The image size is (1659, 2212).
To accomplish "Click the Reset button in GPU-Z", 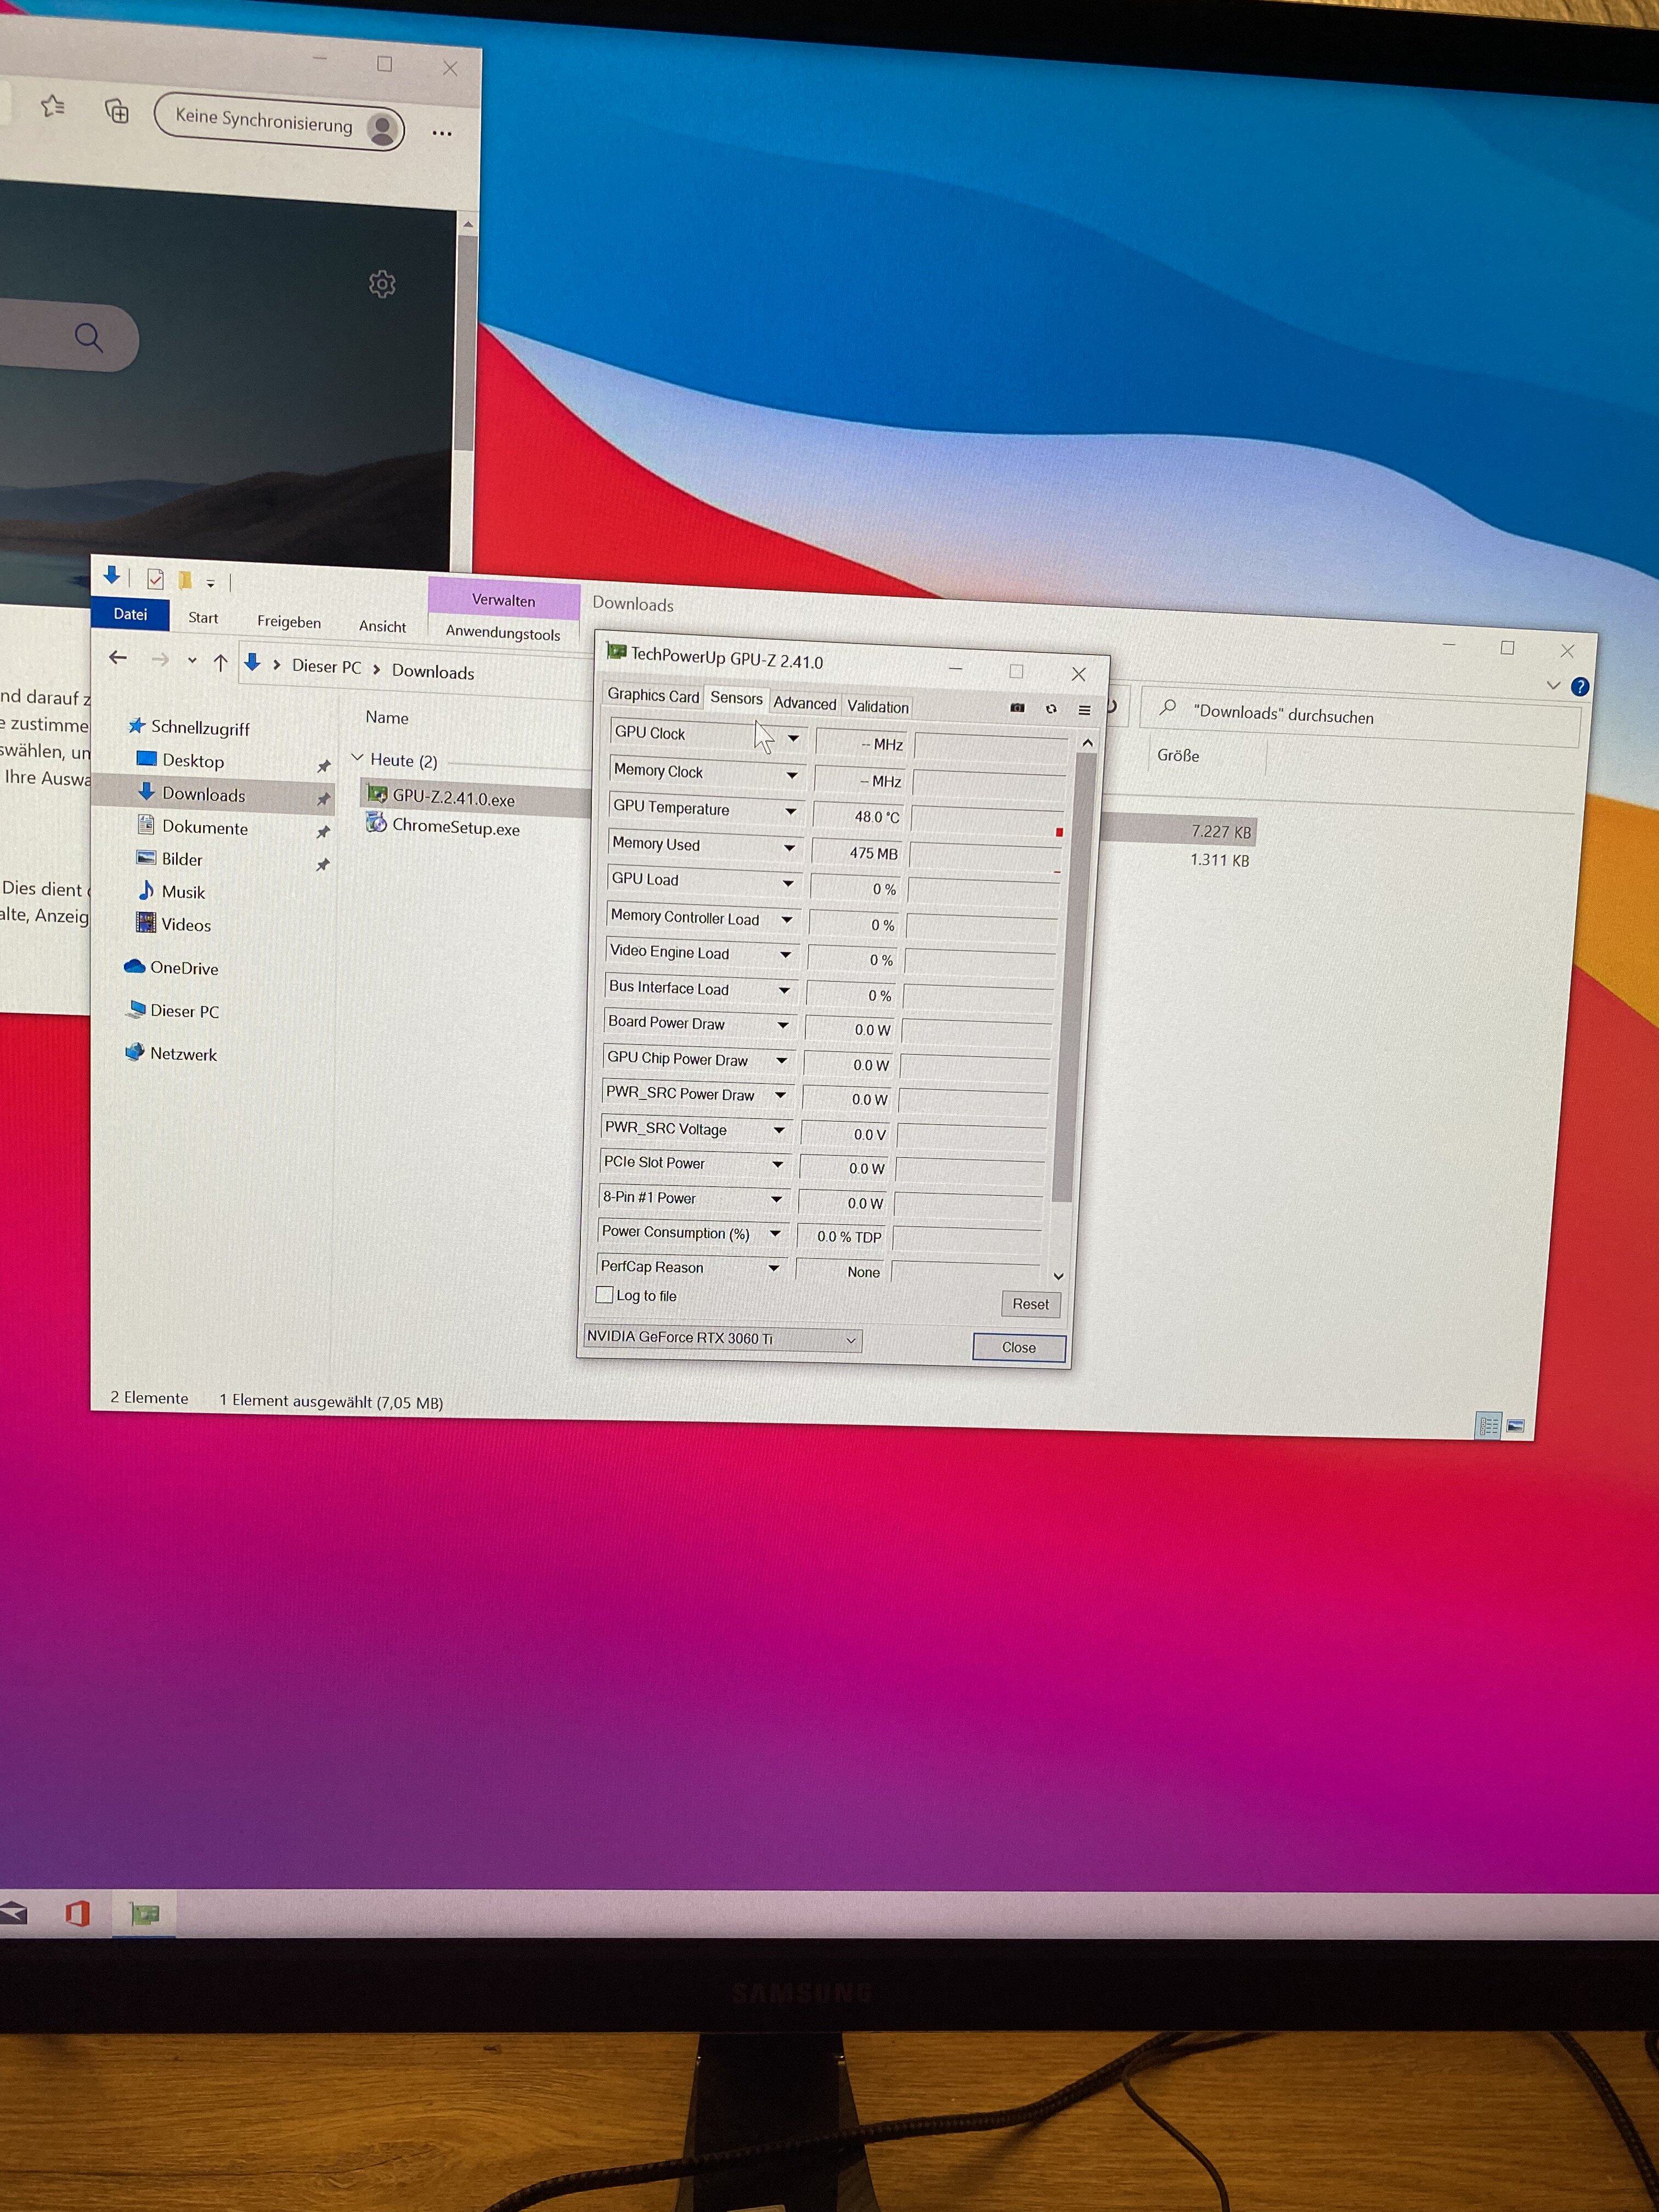I will [1030, 1304].
